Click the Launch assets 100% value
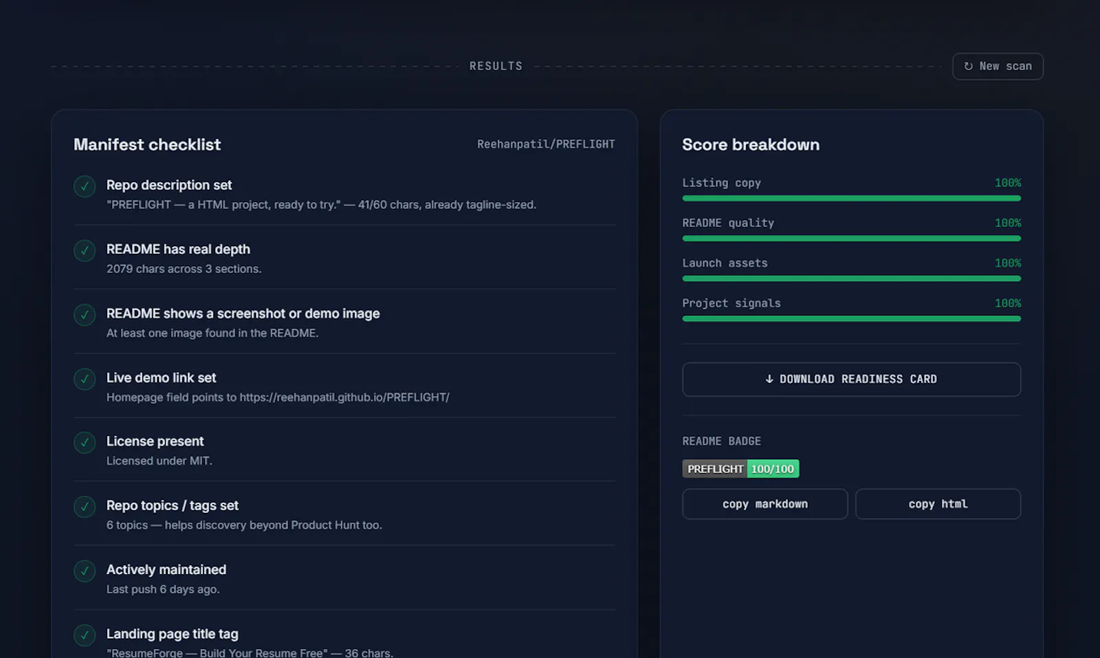The image size is (1100, 658). (1008, 263)
